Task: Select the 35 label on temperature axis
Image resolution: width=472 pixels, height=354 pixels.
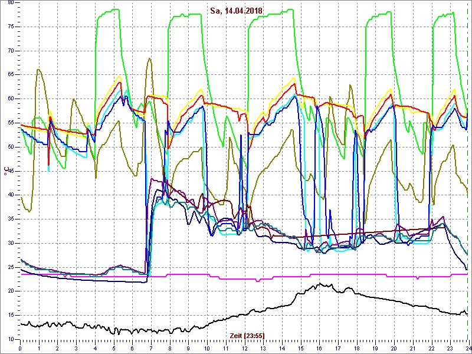Action: (10, 219)
